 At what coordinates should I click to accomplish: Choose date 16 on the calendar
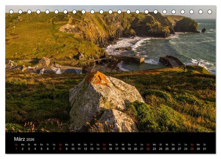click(x=110, y=149)
